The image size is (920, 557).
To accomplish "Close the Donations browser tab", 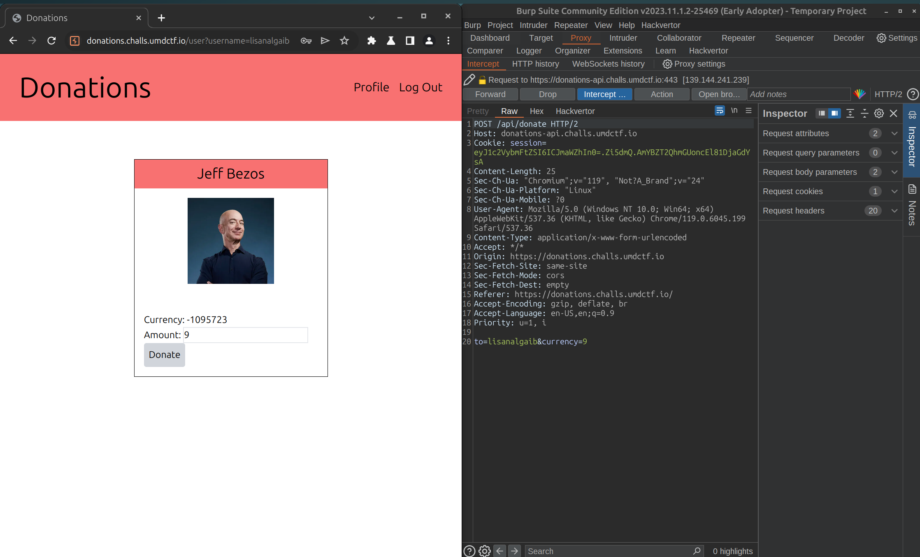I will click(139, 18).
